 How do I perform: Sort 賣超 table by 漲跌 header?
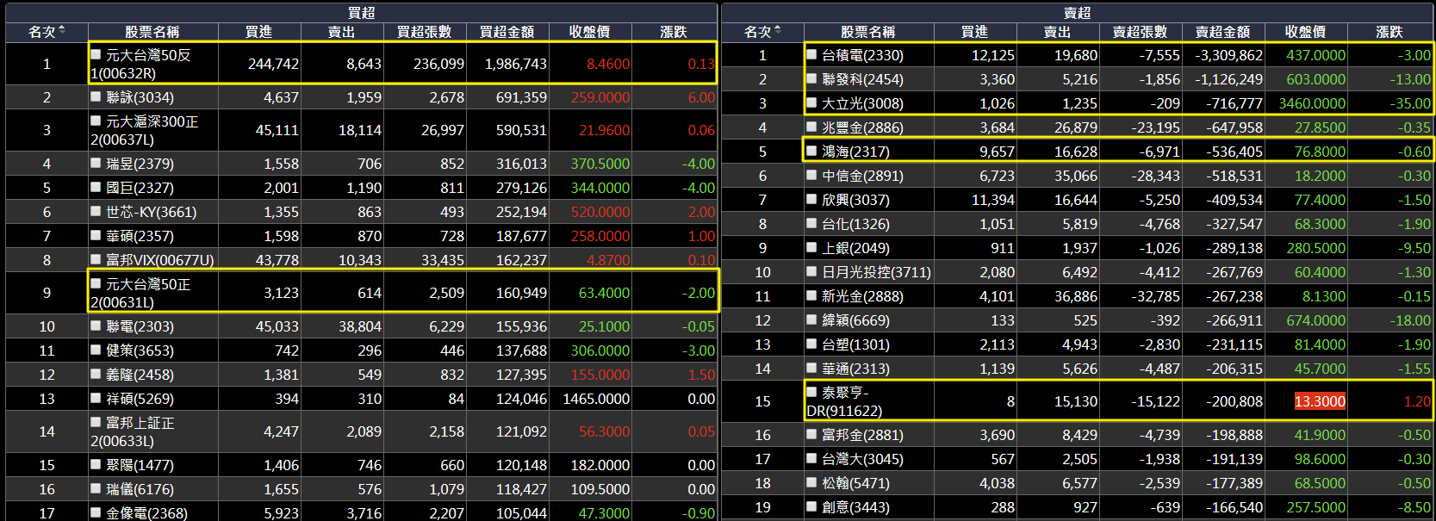(1389, 32)
